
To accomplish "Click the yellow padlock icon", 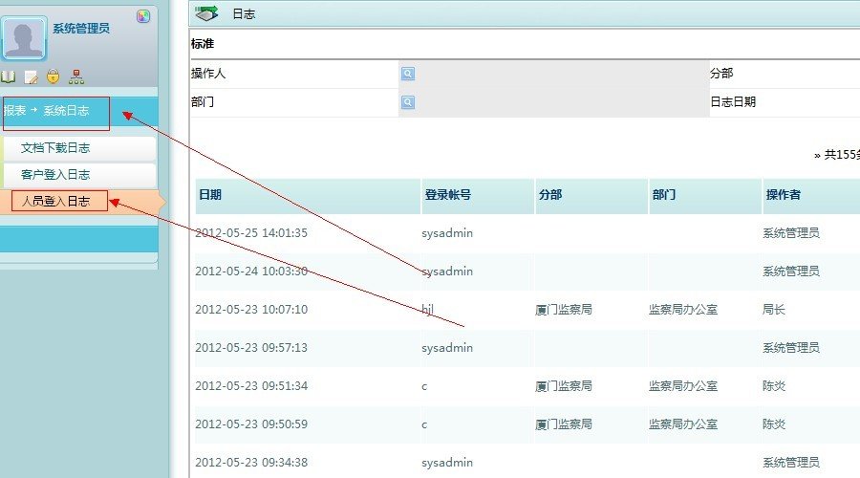I will pos(54,76).
